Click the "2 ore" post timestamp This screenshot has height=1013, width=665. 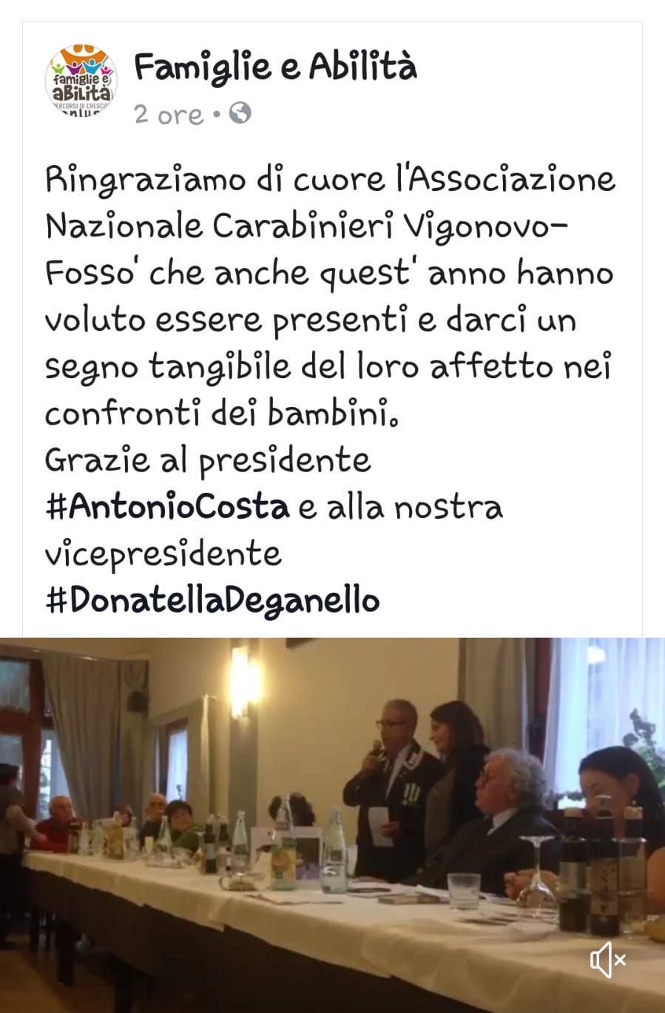tap(169, 115)
